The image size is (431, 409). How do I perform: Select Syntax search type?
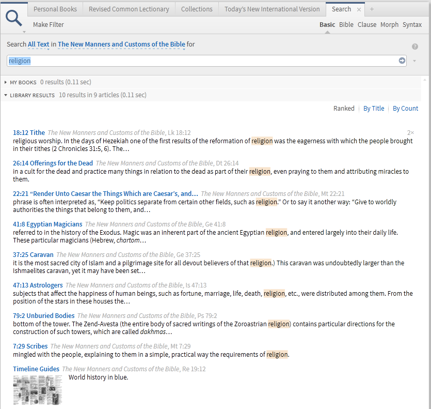(x=412, y=25)
